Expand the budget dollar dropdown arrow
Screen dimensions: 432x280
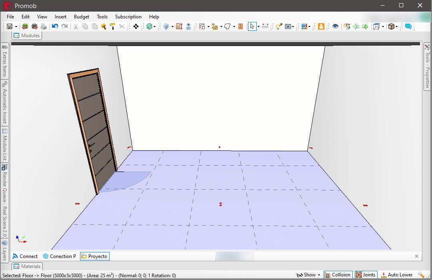[154, 27]
